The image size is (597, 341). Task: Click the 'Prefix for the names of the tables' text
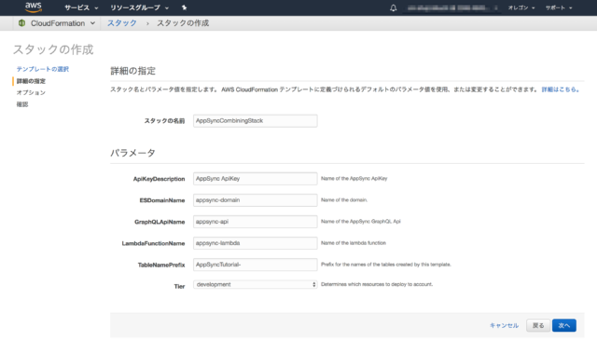tap(386, 265)
